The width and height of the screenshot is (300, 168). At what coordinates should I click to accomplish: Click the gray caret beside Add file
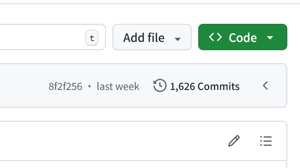tap(178, 39)
